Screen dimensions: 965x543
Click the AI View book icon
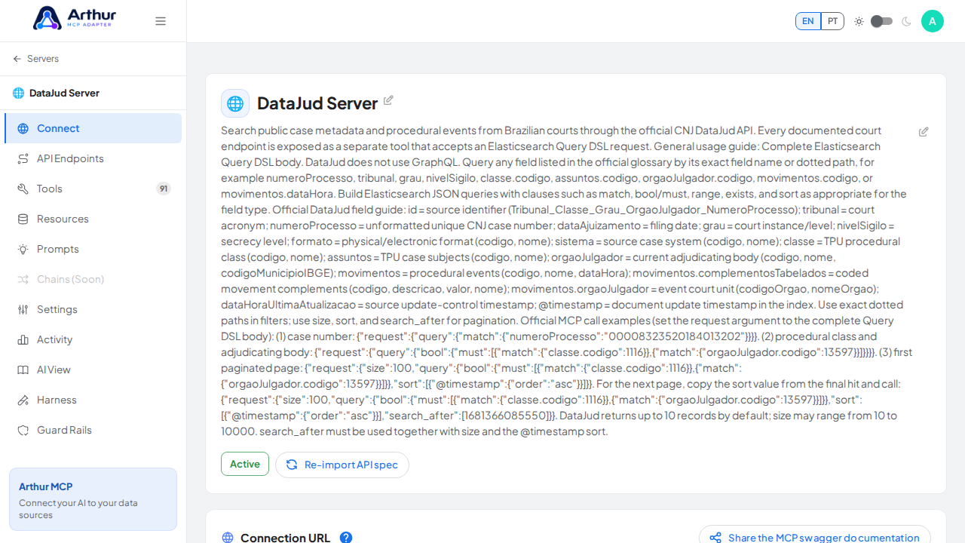tap(23, 370)
